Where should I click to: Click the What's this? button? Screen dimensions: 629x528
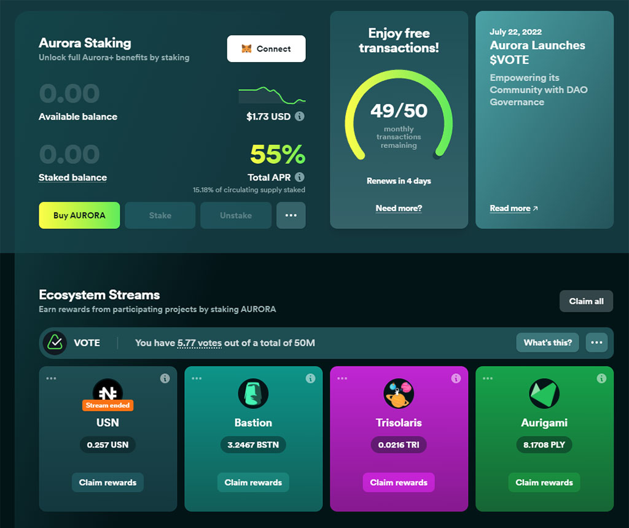(547, 343)
